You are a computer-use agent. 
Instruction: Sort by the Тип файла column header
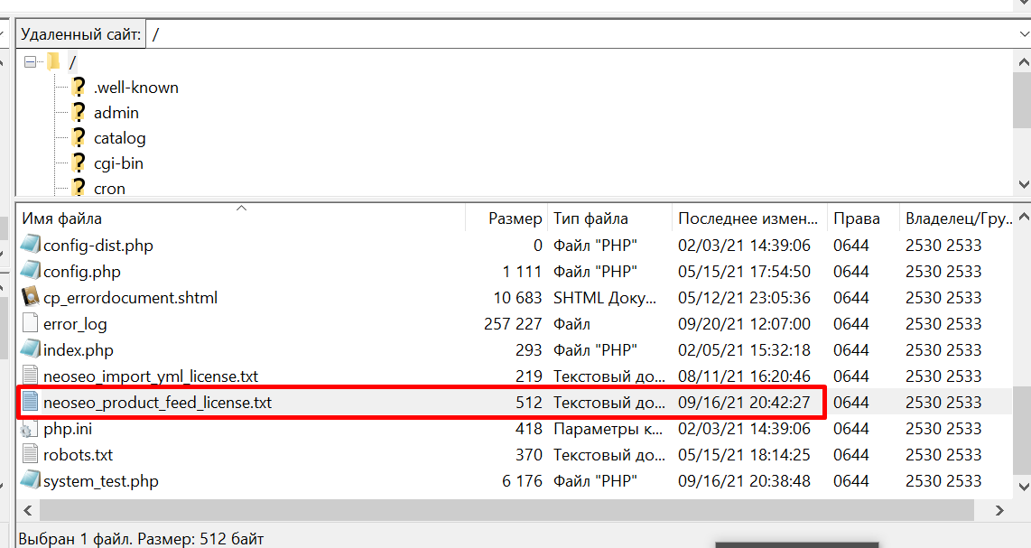pyautogui.click(x=610, y=218)
